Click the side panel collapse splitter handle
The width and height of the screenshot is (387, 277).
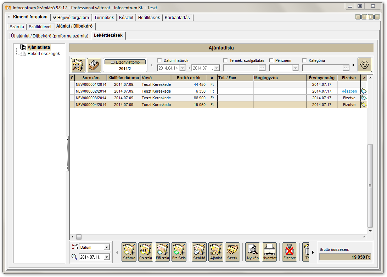[x=67, y=154]
